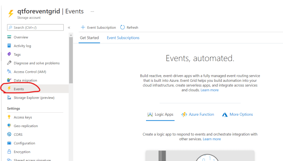
Task: Click the Azure Function bolt icon
Action: pyautogui.click(x=184, y=115)
